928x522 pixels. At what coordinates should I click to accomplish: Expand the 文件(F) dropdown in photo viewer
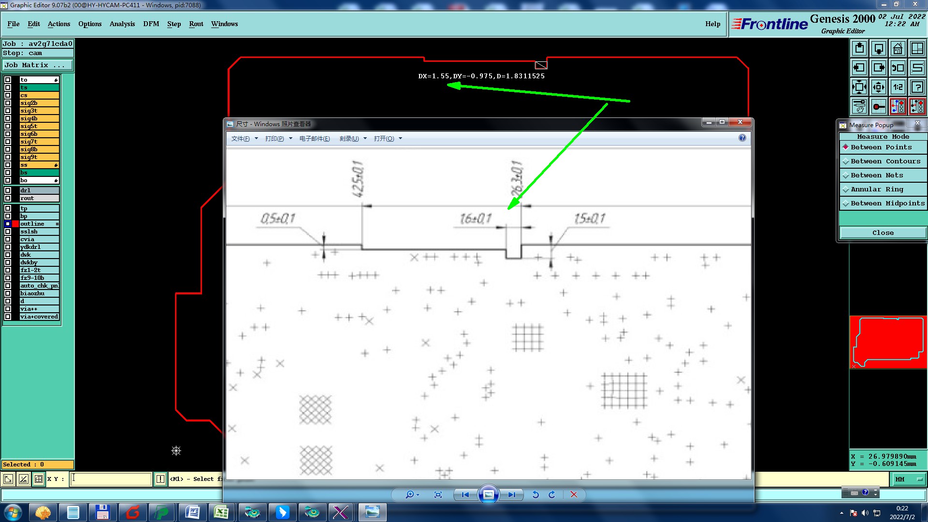[245, 139]
